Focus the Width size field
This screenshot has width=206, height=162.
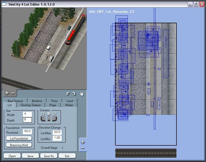point(27,114)
